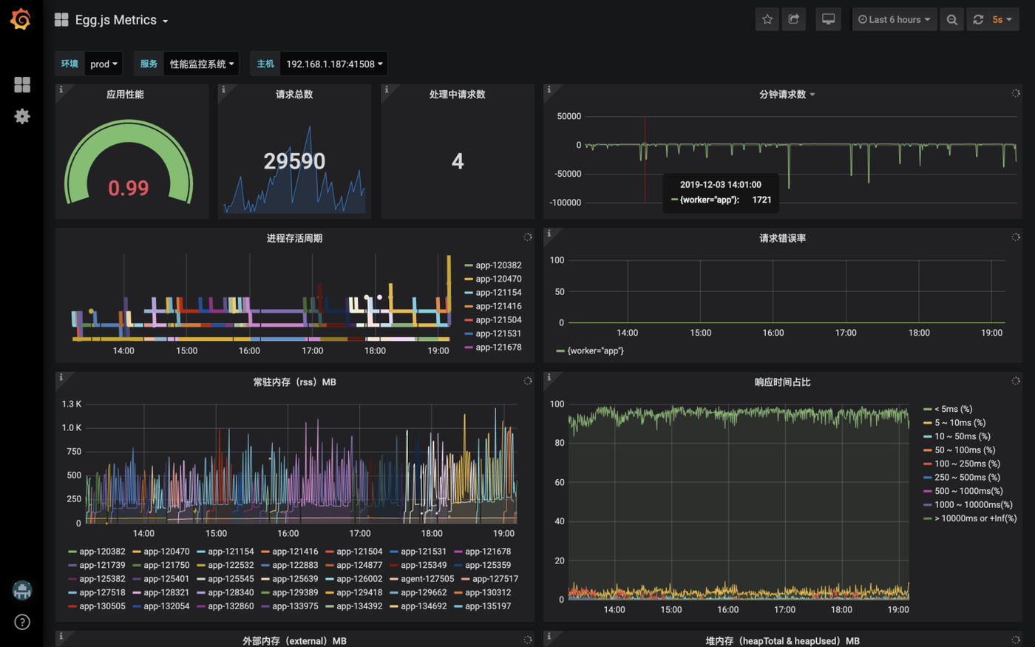Click the zoom out time range icon
Image resolution: width=1035 pixels, height=647 pixels.
[952, 19]
